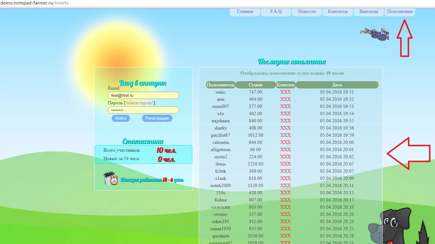Select the denis username

(x=221, y=164)
